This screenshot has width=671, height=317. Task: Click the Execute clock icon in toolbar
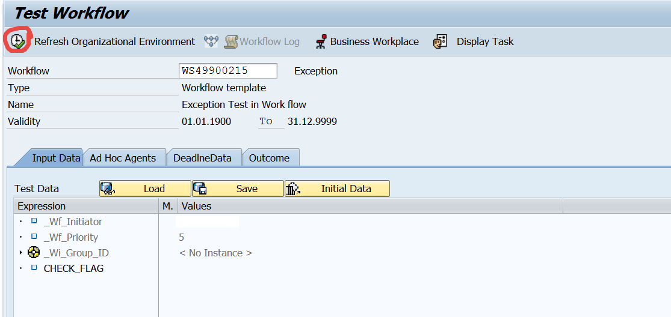[17, 41]
